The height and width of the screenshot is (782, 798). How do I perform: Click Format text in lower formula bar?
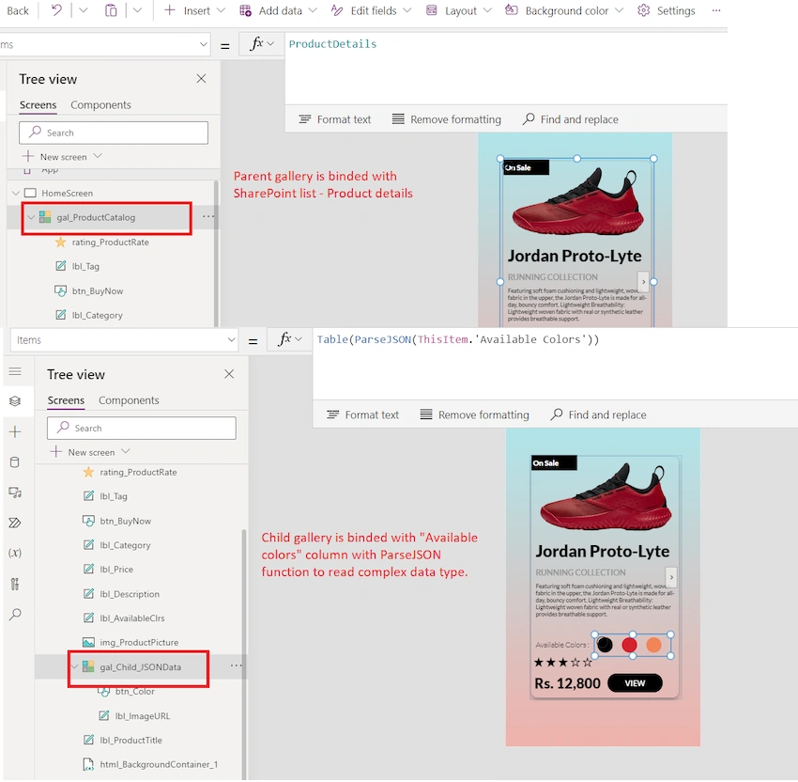[363, 414]
